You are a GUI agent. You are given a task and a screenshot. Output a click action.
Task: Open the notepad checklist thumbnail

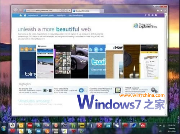[149, 62]
